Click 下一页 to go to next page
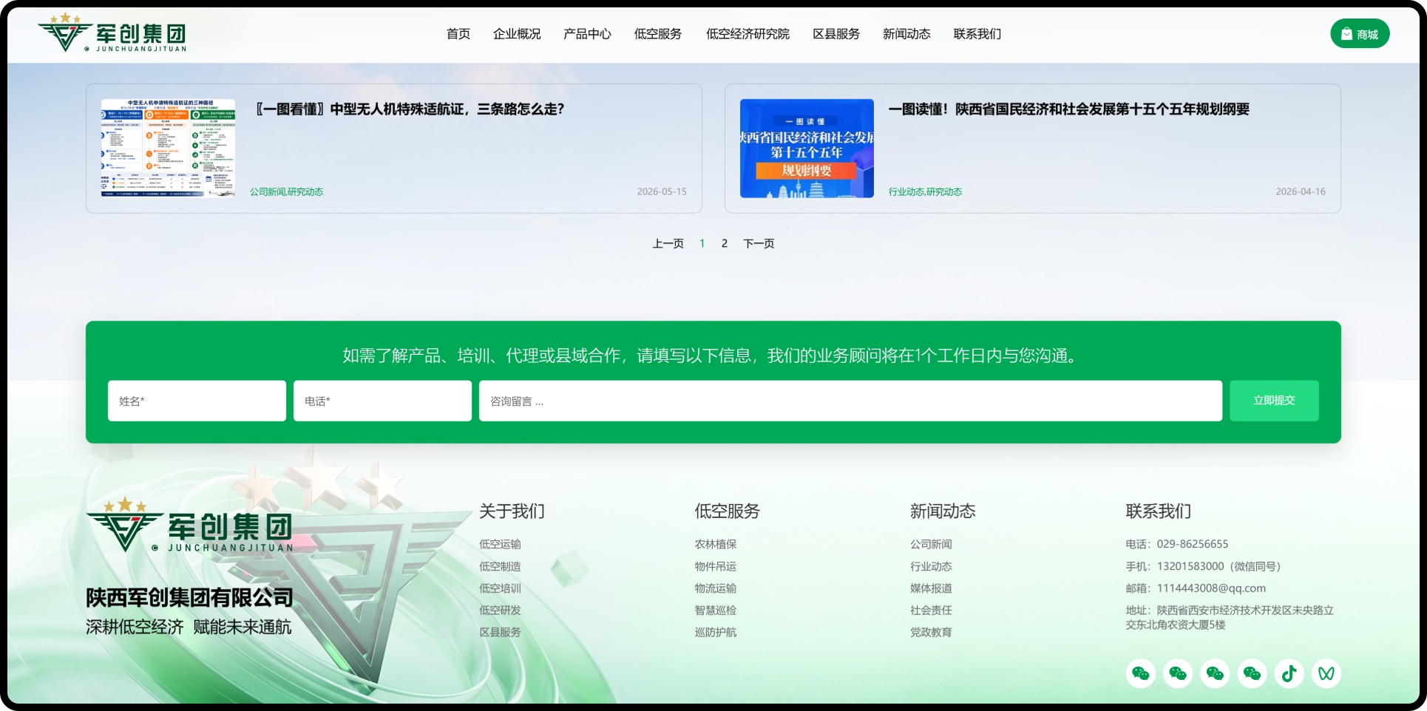This screenshot has height=711, width=1427. (759, 243)
